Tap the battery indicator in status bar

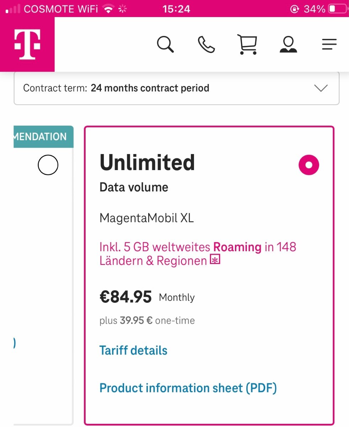click(337, 9)
